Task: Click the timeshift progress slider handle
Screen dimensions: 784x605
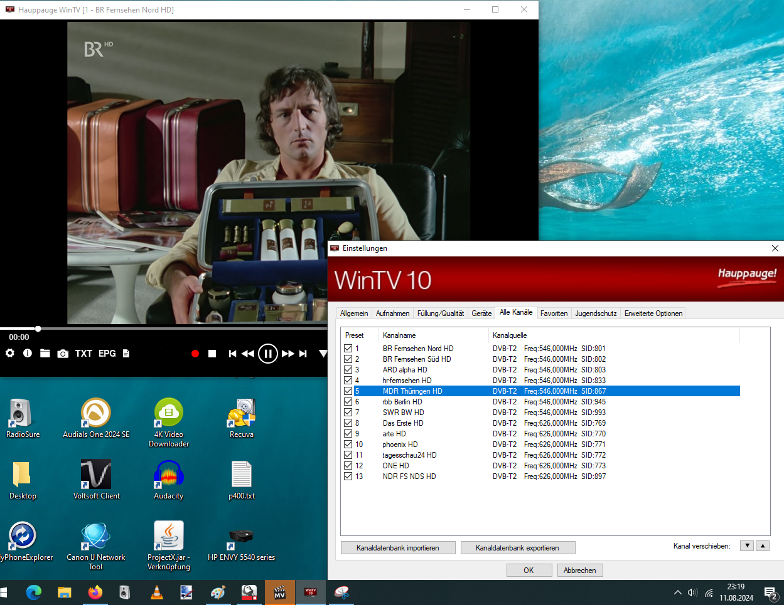Action: [38, 329]
